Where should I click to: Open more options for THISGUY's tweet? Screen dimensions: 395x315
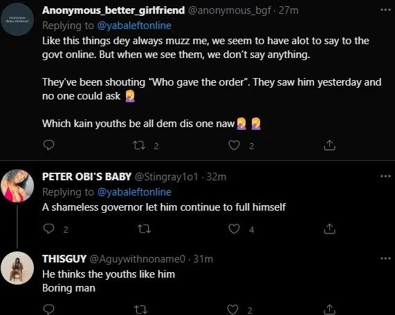[385, 258]
